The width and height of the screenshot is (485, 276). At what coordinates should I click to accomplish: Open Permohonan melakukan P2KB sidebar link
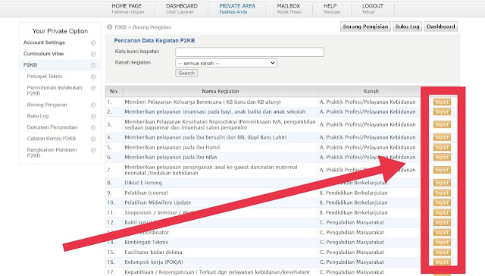point(55,90)
